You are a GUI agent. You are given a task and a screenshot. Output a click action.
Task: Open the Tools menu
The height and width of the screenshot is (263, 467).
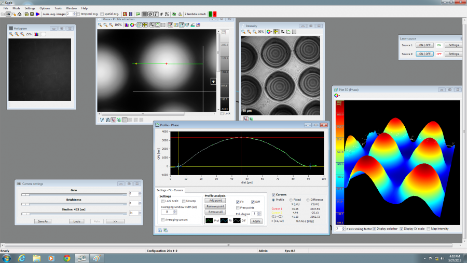[x=58, y=8]
